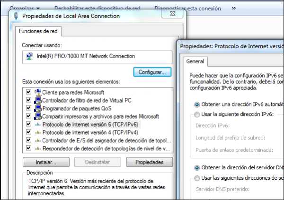Click the Respondedor de detección protocol icon
The height and width of the screenshot is (200, 284).
pyautogui.click(x=38, y=148)
